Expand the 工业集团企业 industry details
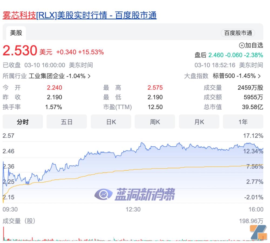The height and width of the screenshot is (243, 270). [59, 76]
